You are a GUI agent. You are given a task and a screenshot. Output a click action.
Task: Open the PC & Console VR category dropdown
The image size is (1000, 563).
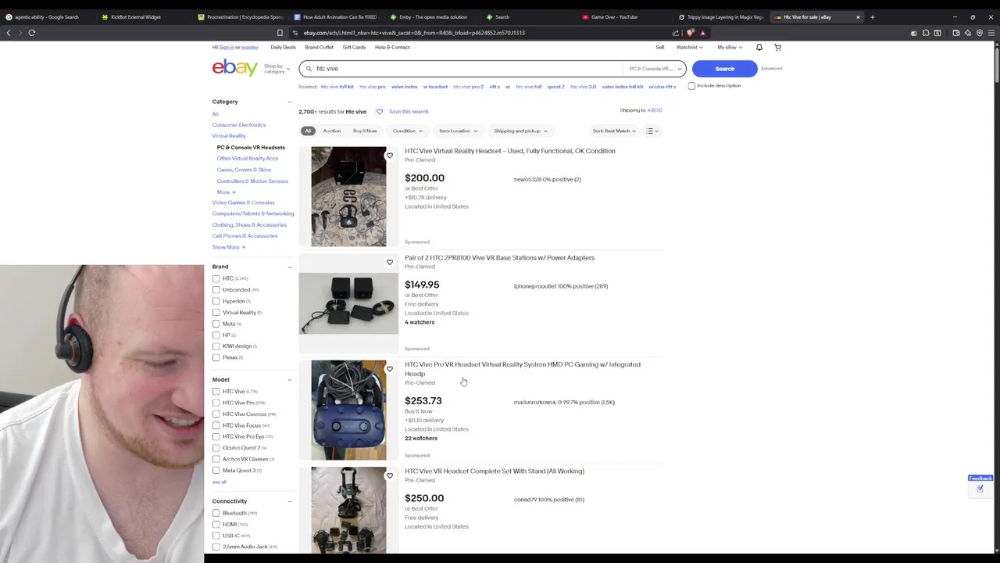click(653, 69)
